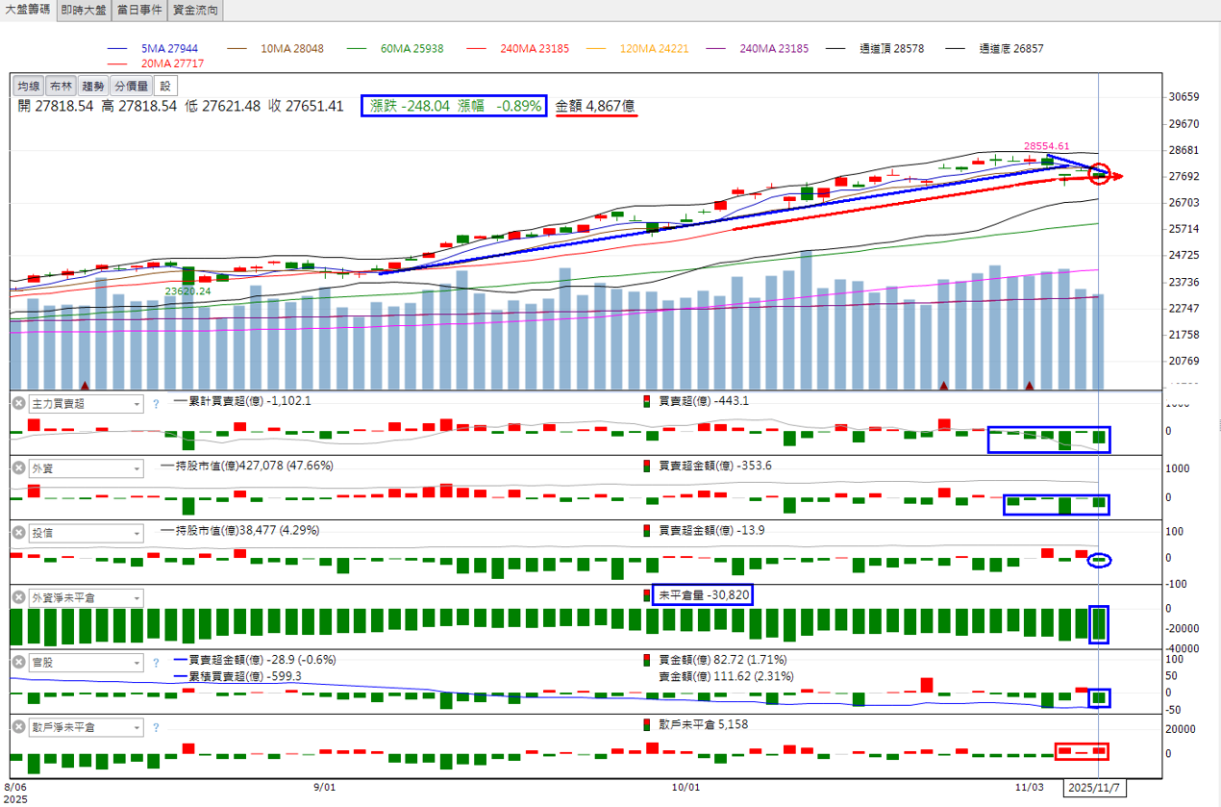Click the 分價量 button
The width and height of the screenshot is (1221, 807).
pos(131,87)
